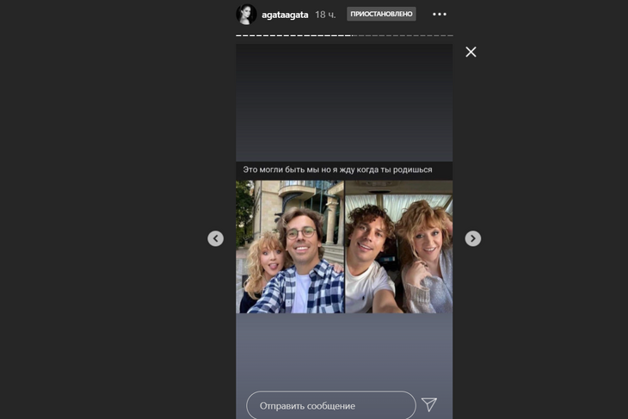The height and width of the screenshot is (419, 628).
Task: Click the '18 ч.' story timestamp
Action: point(325,15)
